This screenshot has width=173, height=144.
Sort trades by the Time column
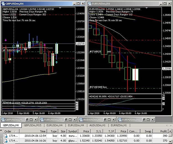pos(33,131)
